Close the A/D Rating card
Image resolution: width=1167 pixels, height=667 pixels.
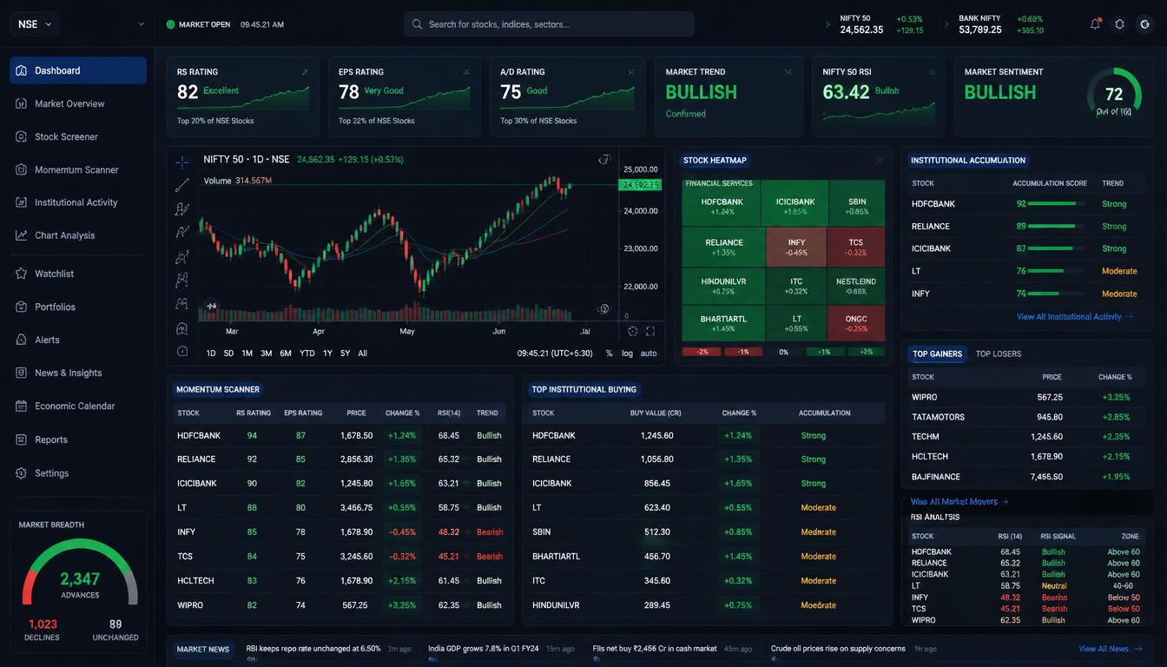[631, 72]
